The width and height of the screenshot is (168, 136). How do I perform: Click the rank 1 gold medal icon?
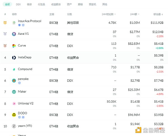tap(5, 23)
